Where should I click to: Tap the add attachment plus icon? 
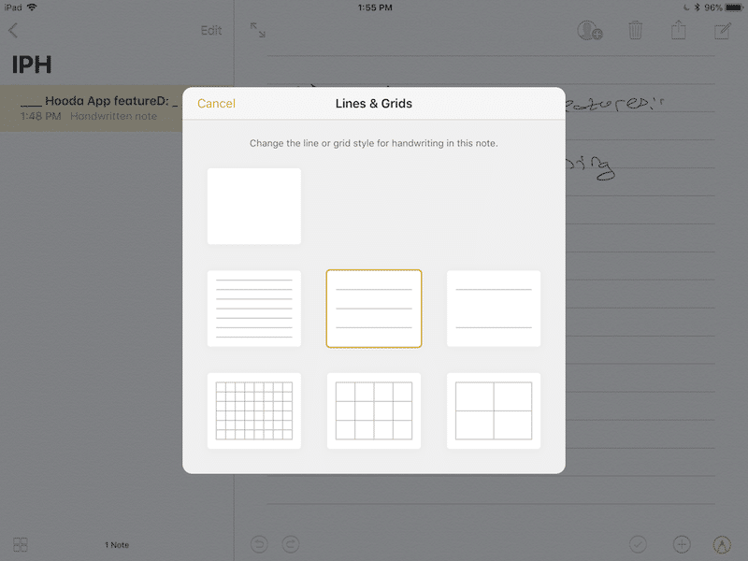tap(682, 543)
